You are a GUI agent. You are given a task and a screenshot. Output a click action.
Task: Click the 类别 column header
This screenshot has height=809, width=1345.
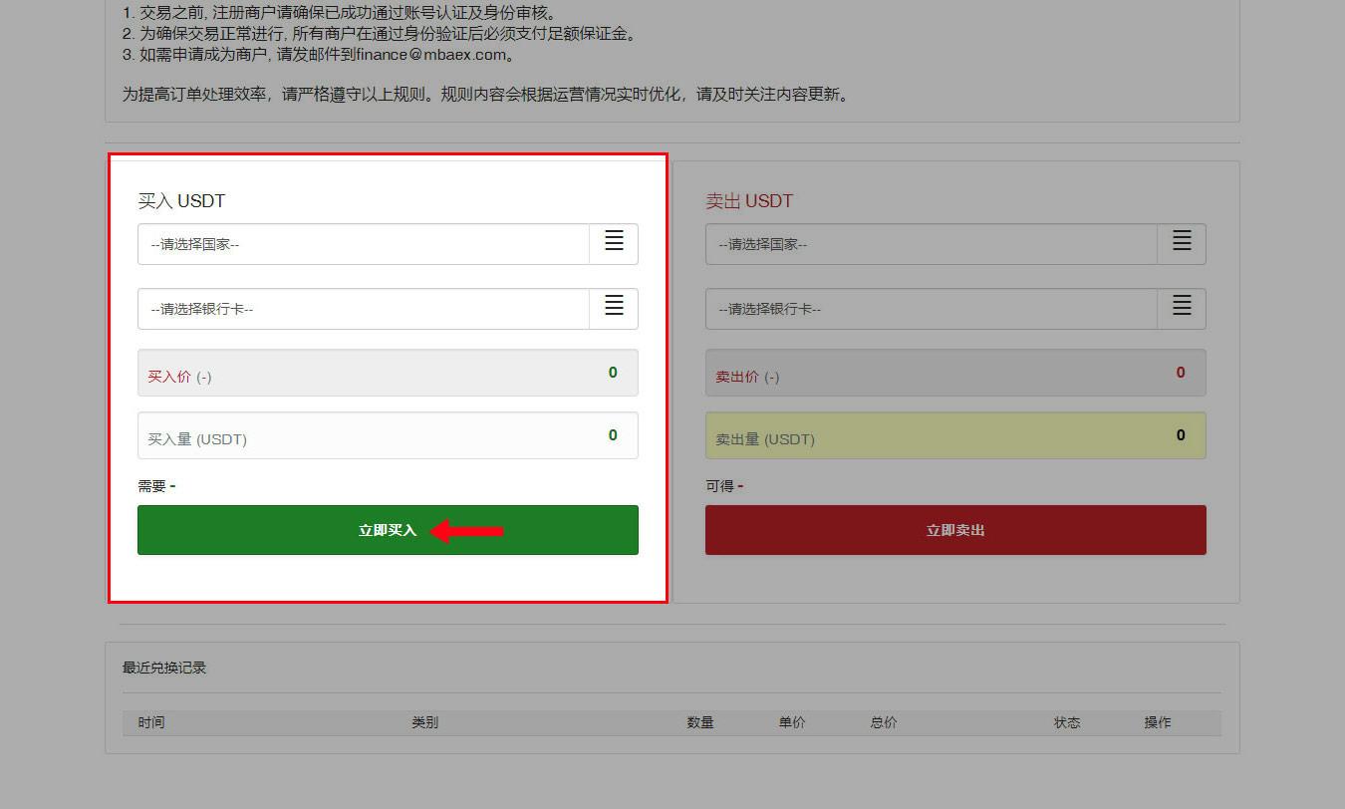click(x=424, y=722)
